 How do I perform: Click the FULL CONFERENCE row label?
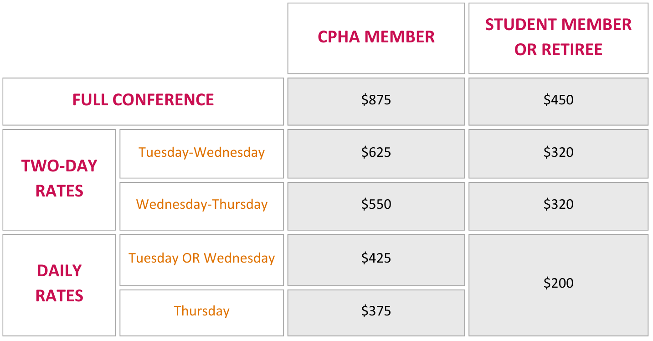click(x=143, y=101)
